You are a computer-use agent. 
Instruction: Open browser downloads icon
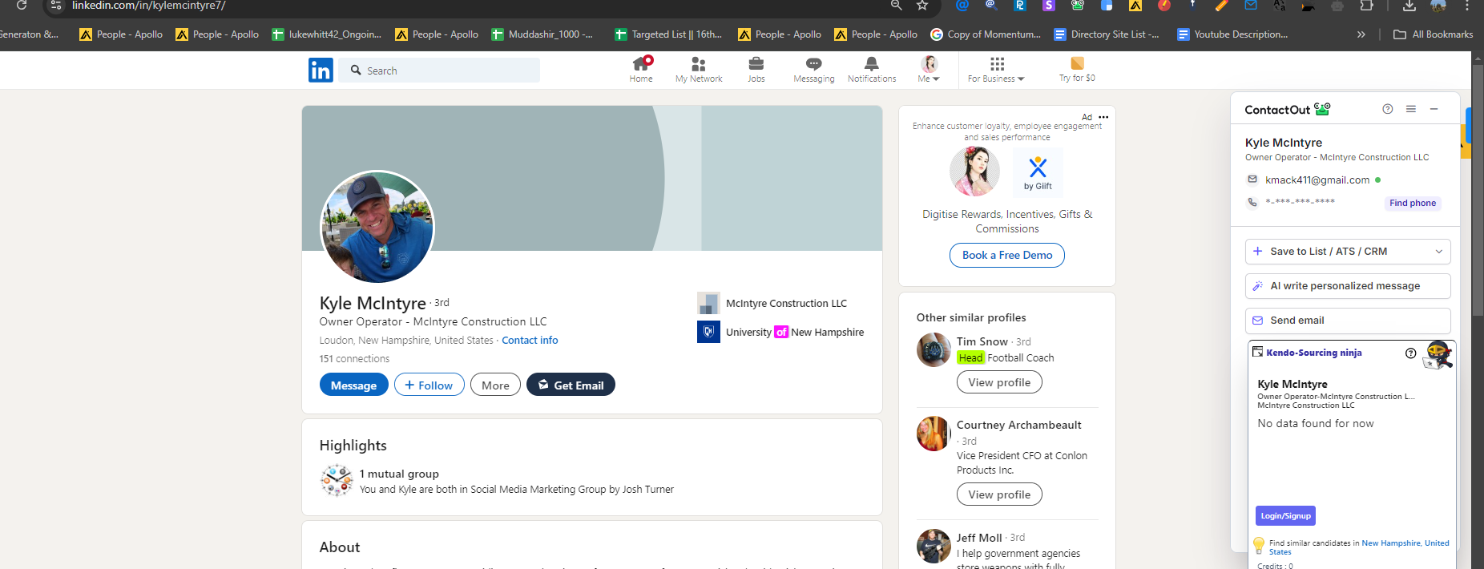click(x=1409, y=6)
